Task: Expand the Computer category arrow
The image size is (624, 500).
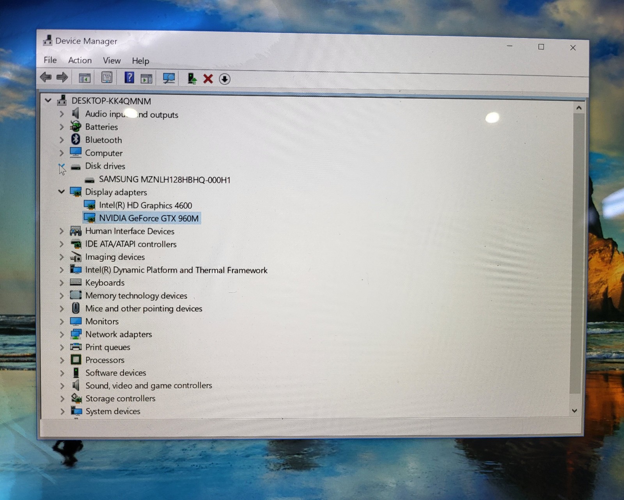Action: pos(62,153)
